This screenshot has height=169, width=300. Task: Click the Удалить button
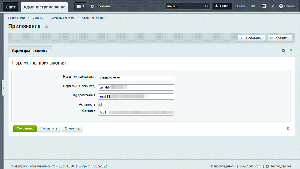tap(279, 38)
